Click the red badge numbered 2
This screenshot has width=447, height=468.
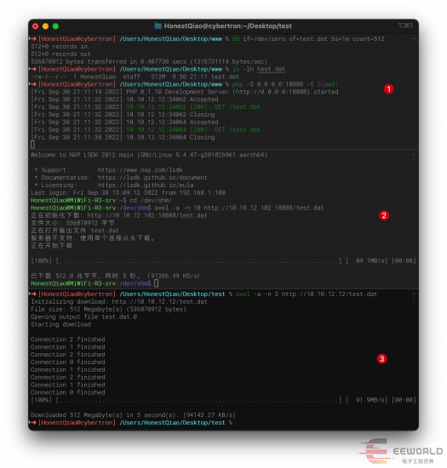tap(384, 215)
